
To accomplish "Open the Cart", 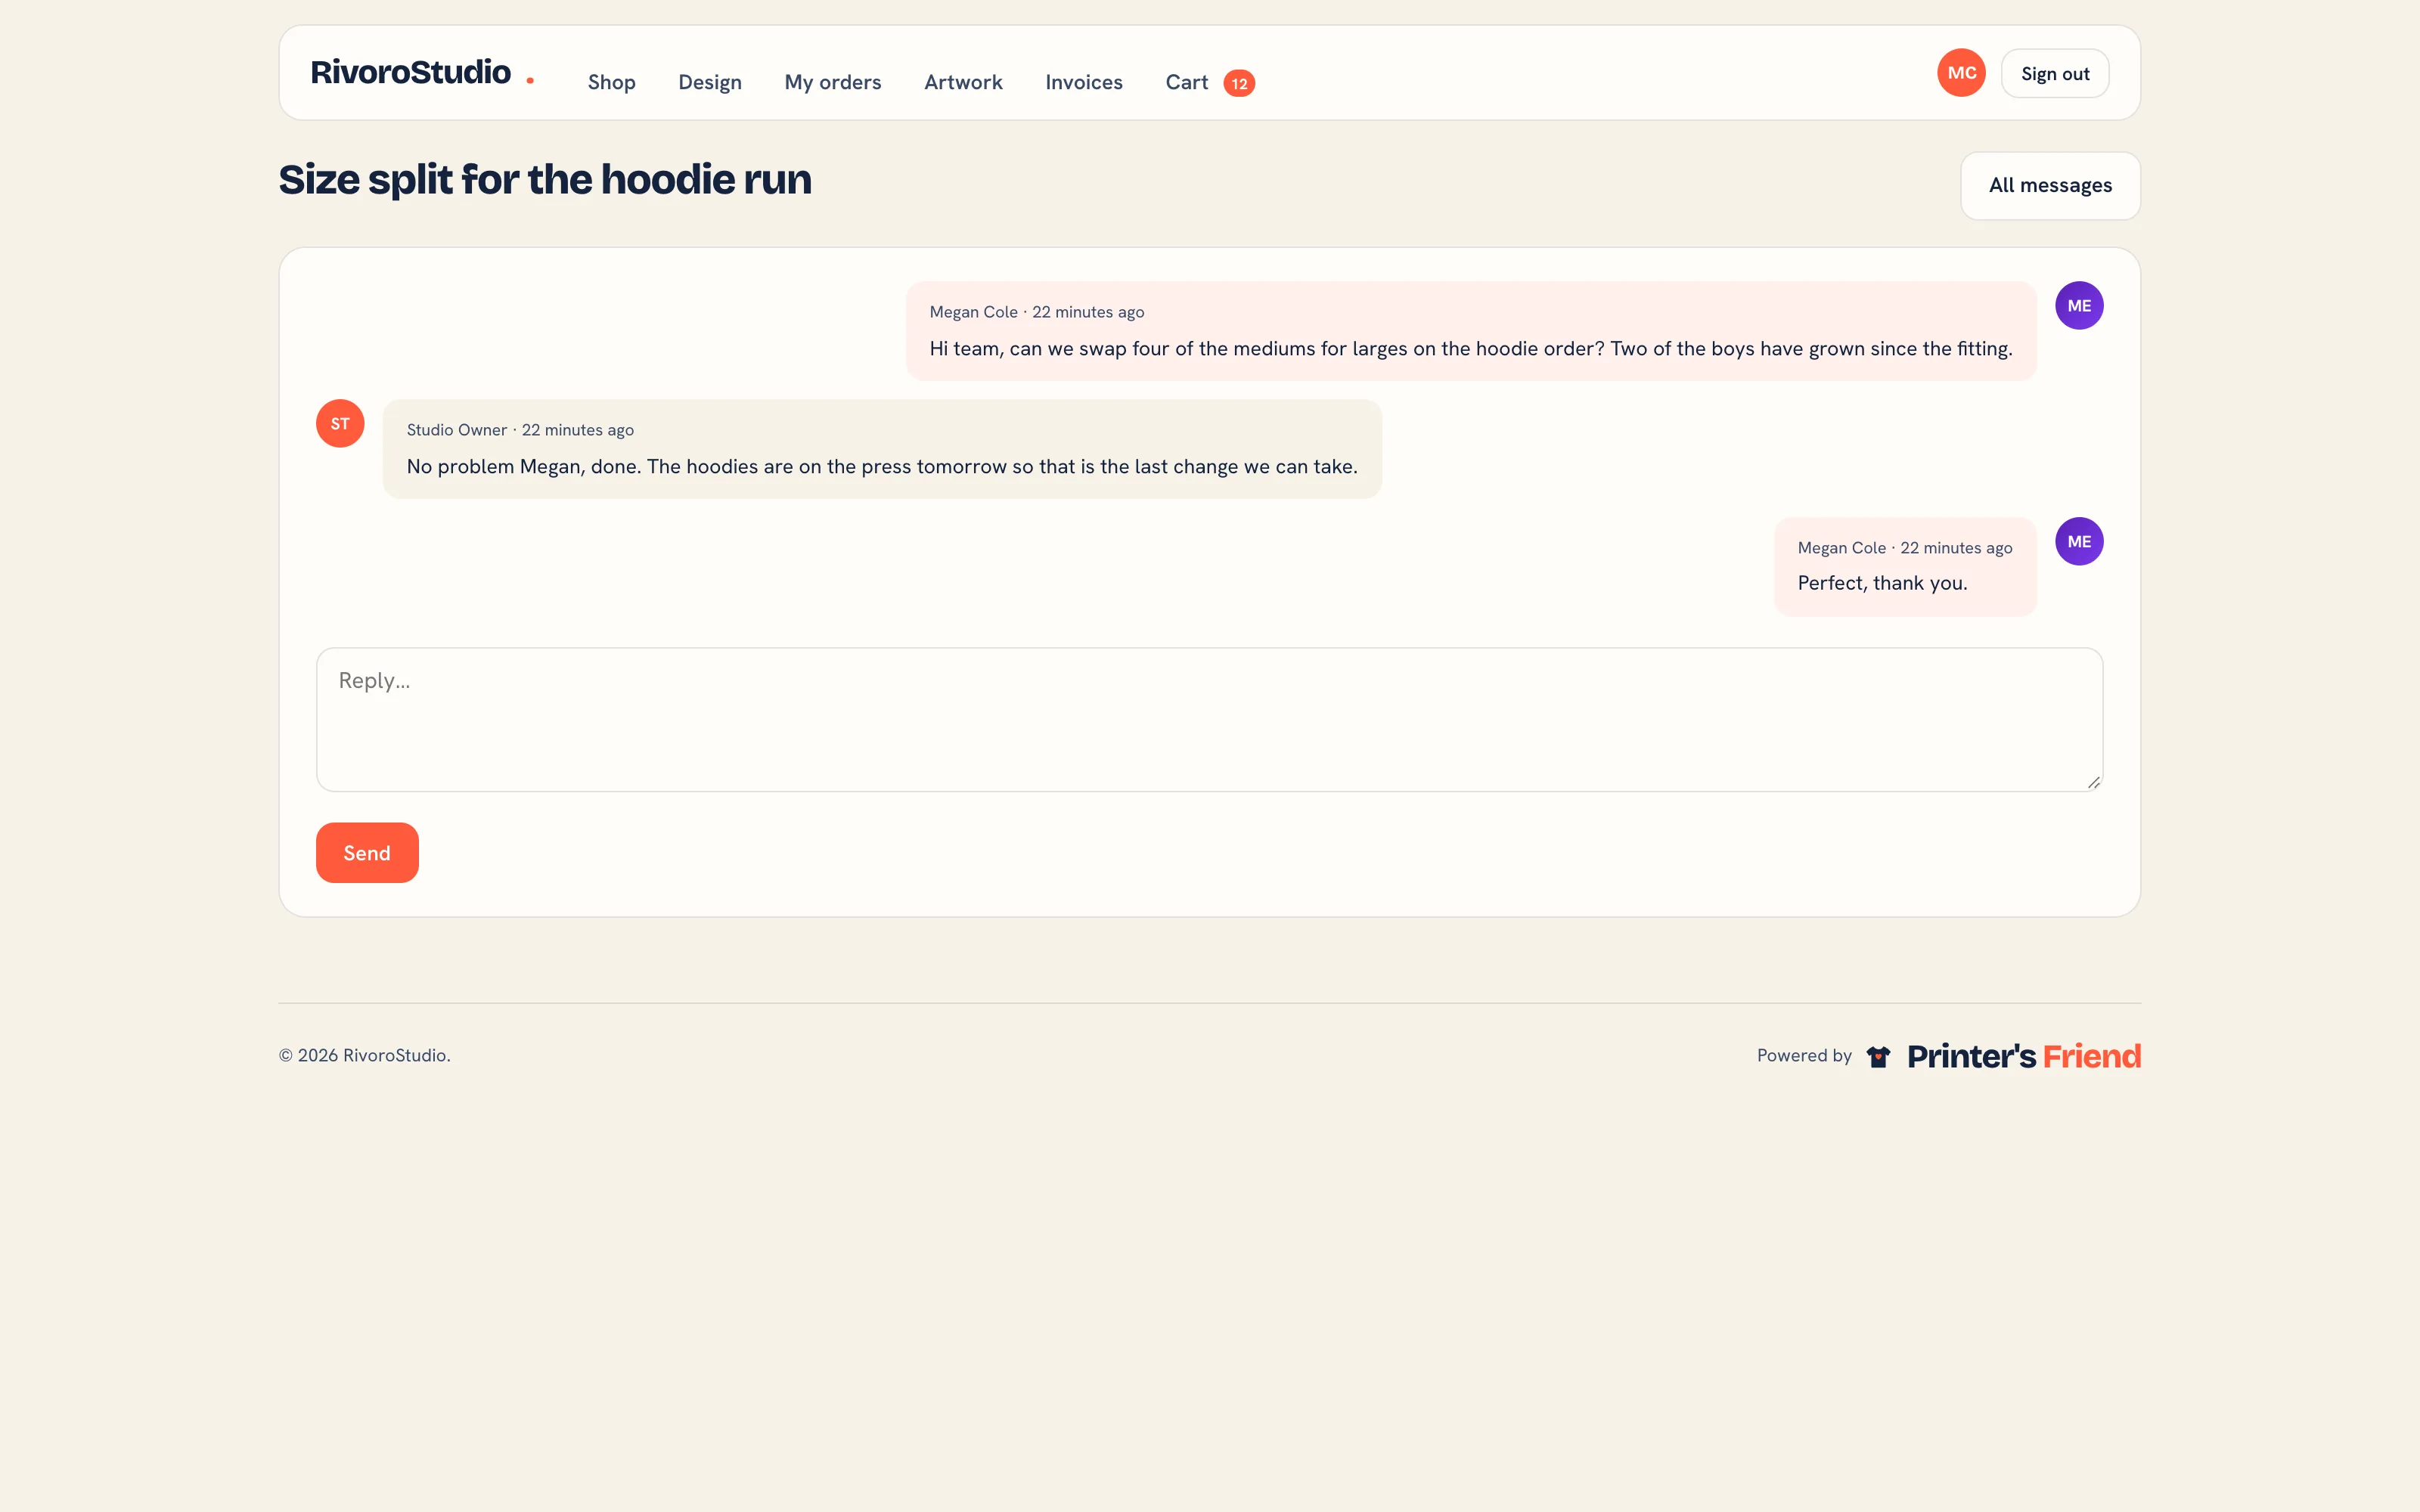I will [x=1186, y=82].
